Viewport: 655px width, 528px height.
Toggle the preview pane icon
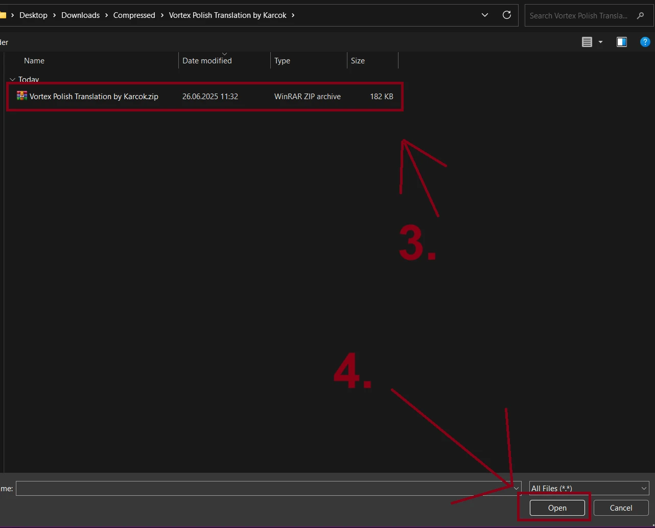point(622,42)
